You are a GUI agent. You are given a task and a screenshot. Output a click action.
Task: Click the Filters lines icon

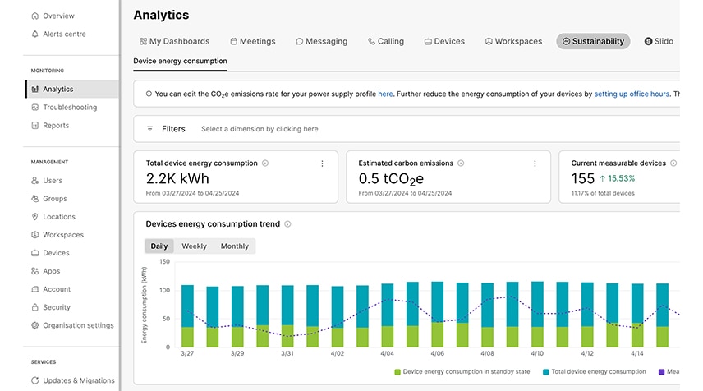pyautogui.click(x=149, y=129)
